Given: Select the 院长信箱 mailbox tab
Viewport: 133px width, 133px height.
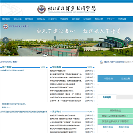Looking at the screenshot, I should (126, 79).
